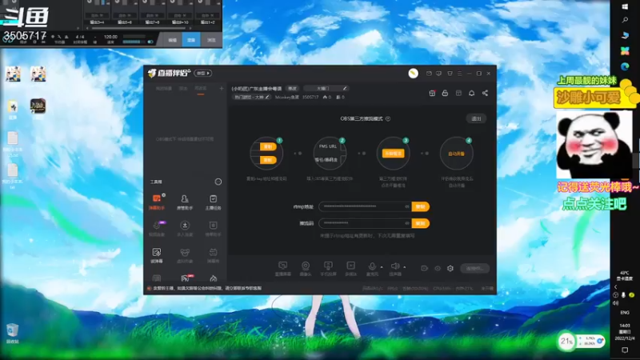Screen dimensions: 640x360
Task: Click the title field with pencil icon
Action: tap(326, 88)
